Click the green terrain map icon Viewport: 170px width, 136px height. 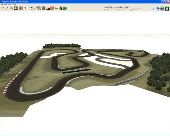[x=11, y=8]
